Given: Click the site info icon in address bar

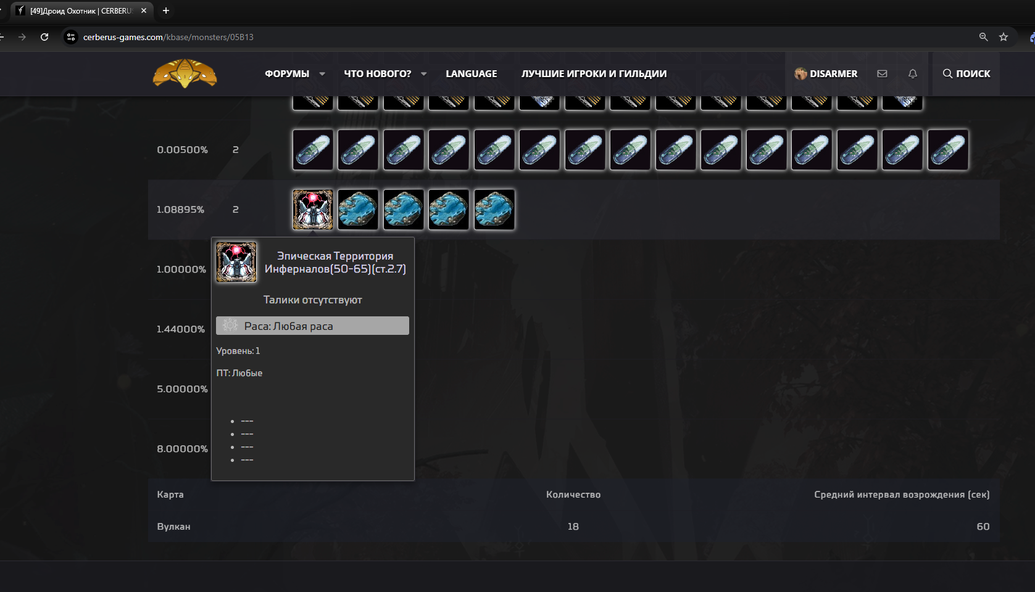Looking at the screenshot, I should 71,37.
